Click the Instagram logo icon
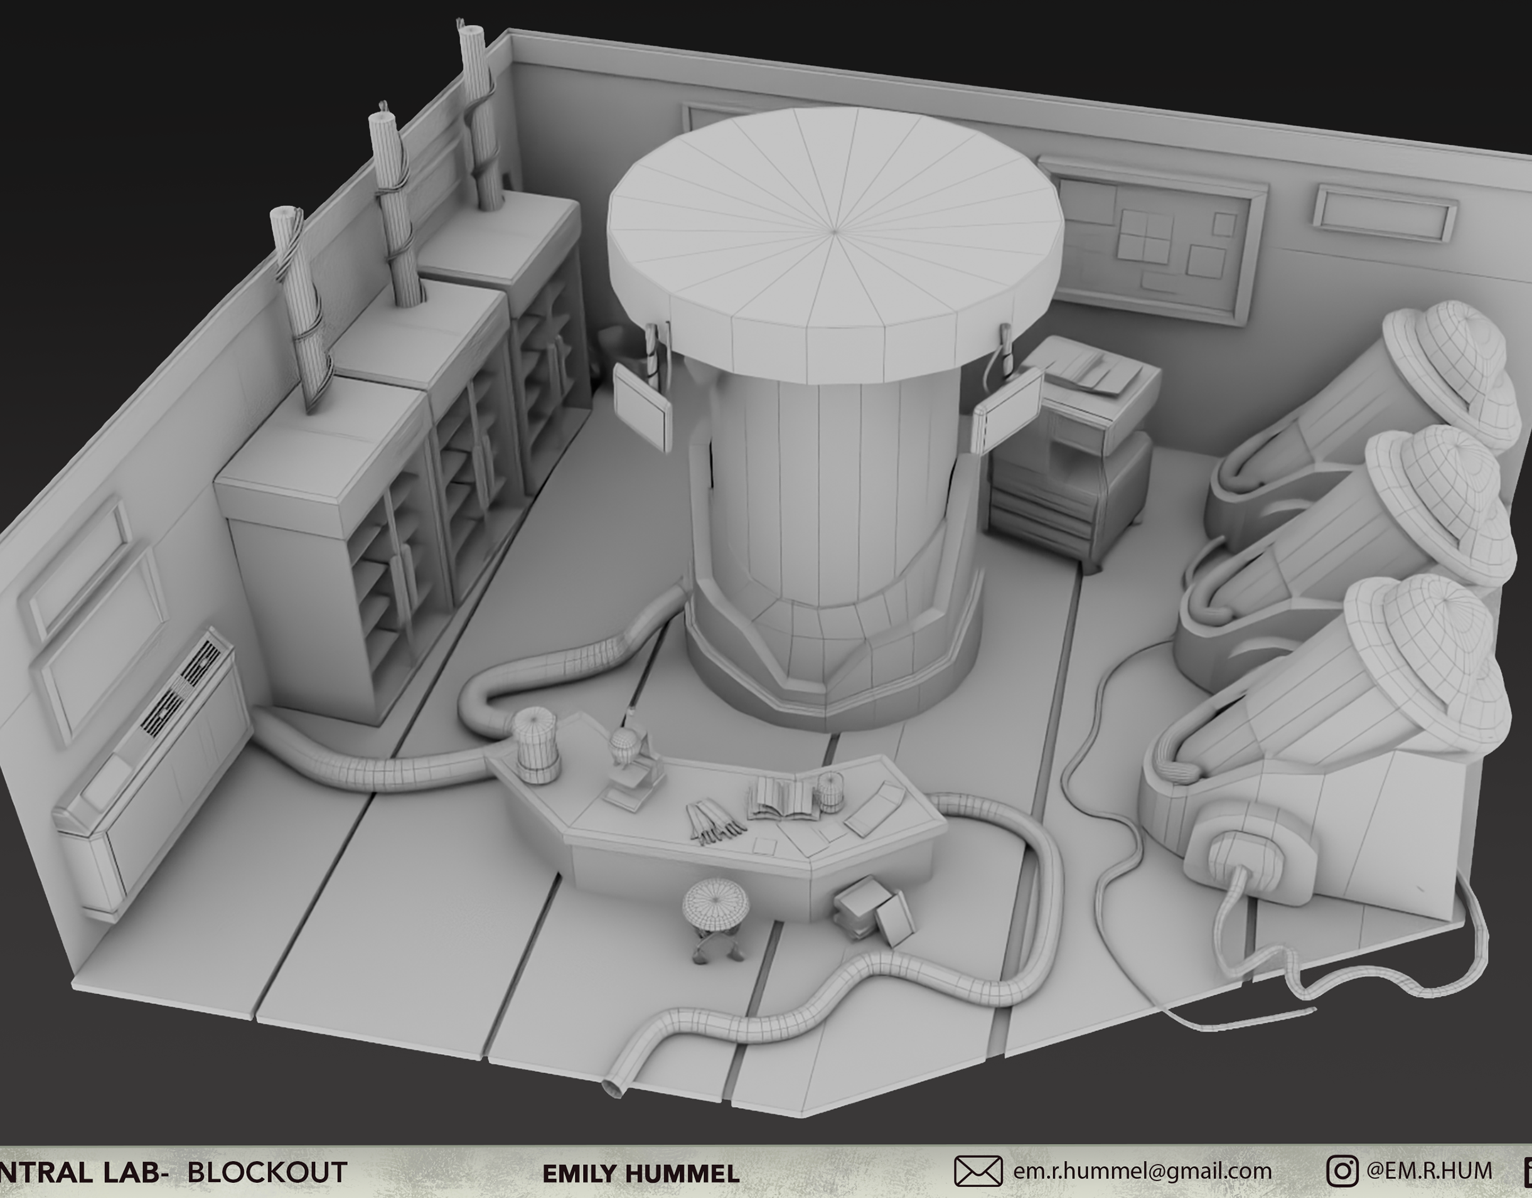The height and width of the screenshot is (1198, 1532). [1342, 1172]
